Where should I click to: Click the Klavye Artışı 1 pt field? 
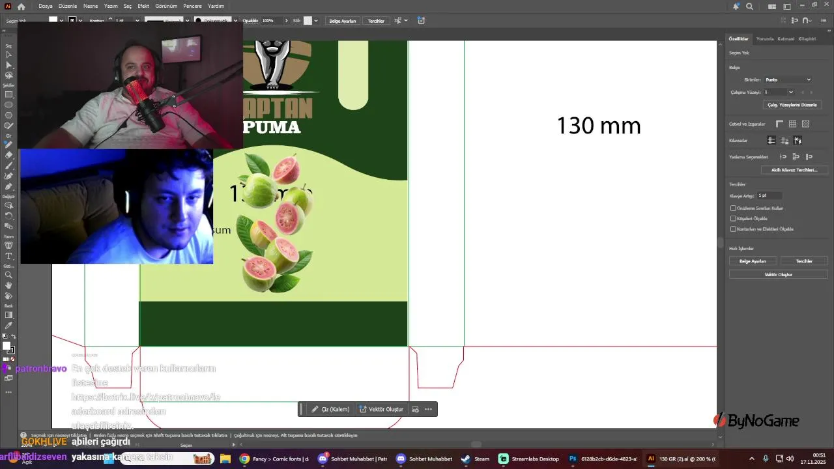click(769, 195)
